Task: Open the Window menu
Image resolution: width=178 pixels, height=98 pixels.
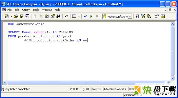Action: point(47,10)
